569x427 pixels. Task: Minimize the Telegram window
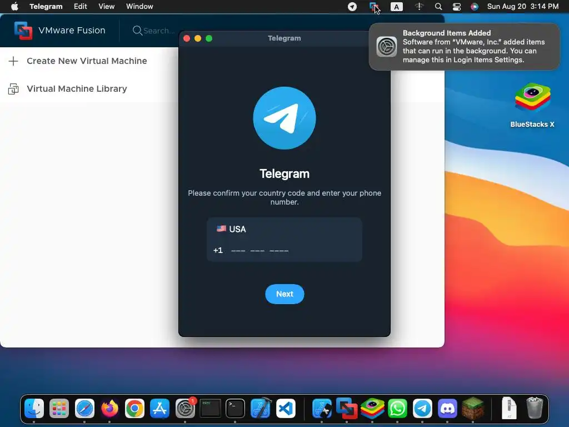[198, 38]
